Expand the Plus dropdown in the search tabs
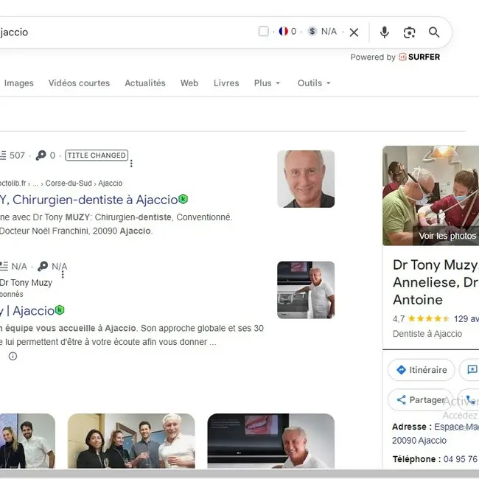The width and height of the screenshot is (479, 479). 267,83
